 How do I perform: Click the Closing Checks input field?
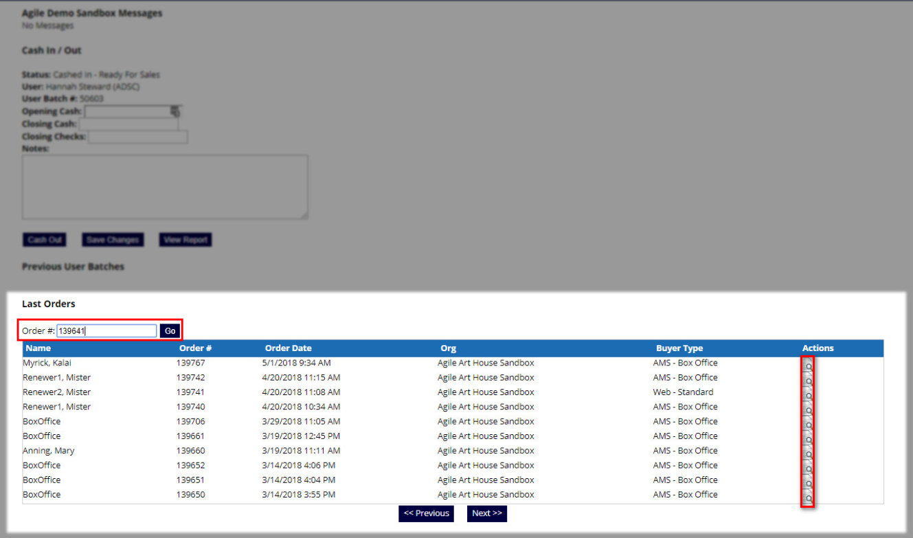point(137,137)
